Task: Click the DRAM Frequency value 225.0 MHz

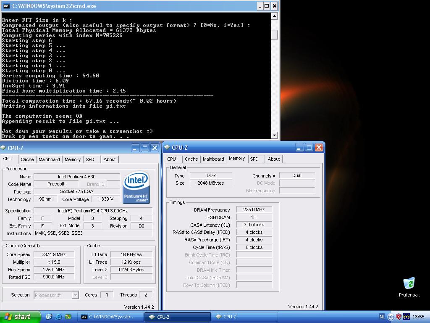Action: click(254, 209)
